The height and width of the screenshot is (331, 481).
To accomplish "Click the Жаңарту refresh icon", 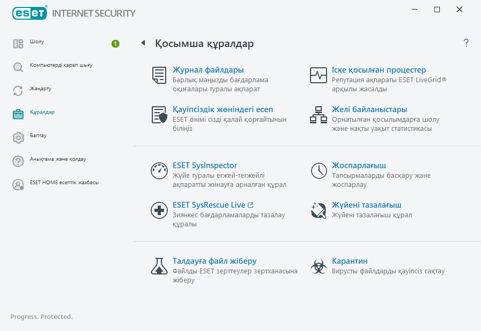I will point(18,91).
